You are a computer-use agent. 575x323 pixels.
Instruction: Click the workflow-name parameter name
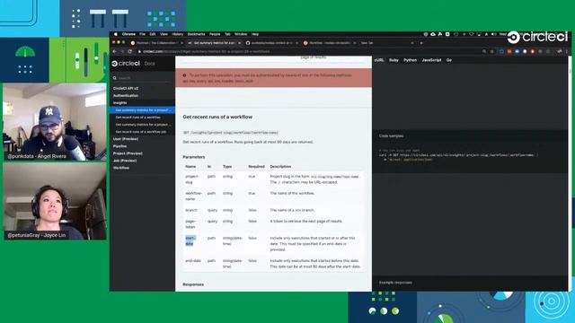[x=193, y=196]
